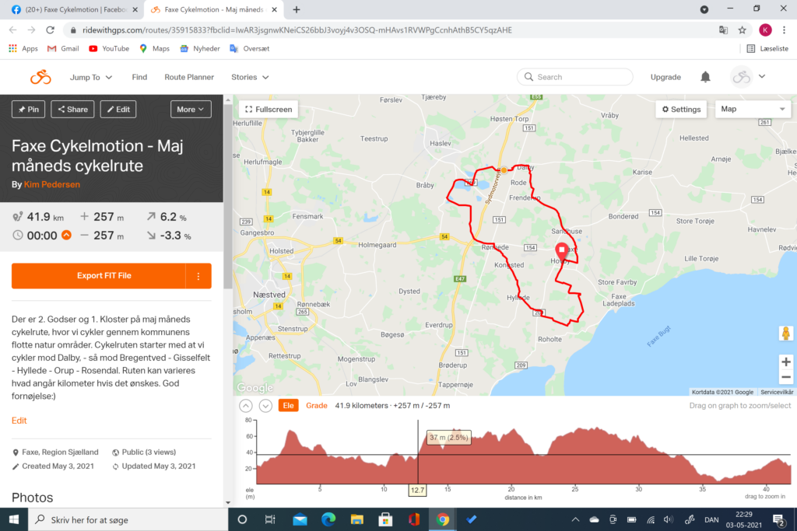This screenshot has width=797, height=531.
Task: Expand the Jump To menu
Action: (90, 77)
